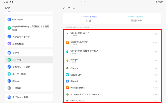This screenshot has height=103, width=166.
Task: Open アプリ settings
Action: pyautogui.click(x=29, y=53)
